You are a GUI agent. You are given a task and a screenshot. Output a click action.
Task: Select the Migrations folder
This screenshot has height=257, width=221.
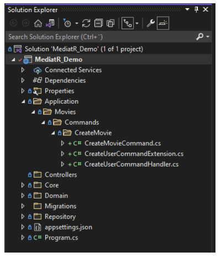coord(60,206)
